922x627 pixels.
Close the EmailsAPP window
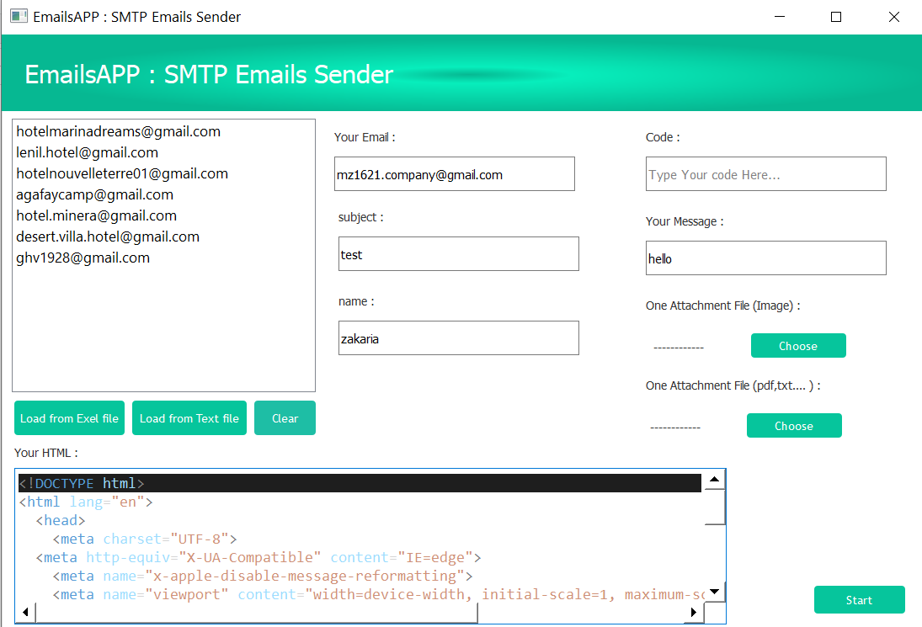pyautogui.click(x=893, y=17)
